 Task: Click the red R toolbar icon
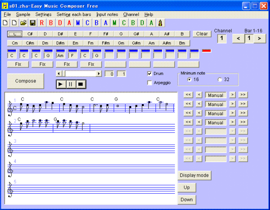41,23
